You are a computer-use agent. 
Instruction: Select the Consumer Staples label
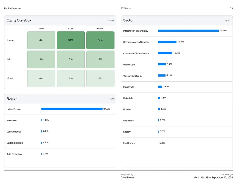(x=133, y=76)
